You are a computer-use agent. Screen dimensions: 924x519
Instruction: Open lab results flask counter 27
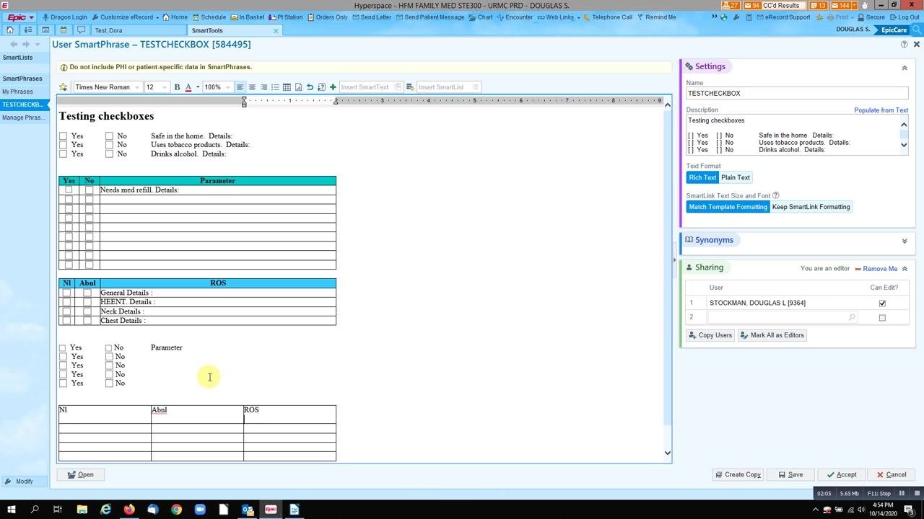pyautogui.click(x=731, y=6)
